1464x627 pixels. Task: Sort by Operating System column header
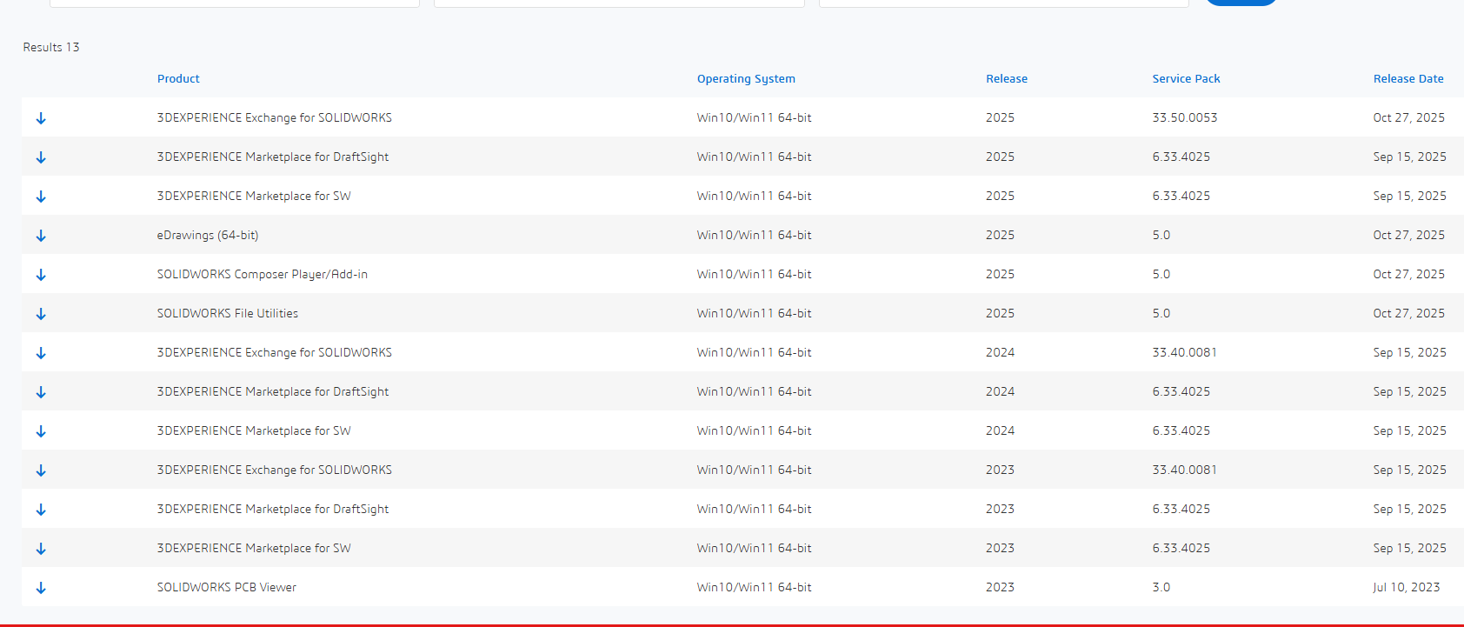[x=746, y=78]
